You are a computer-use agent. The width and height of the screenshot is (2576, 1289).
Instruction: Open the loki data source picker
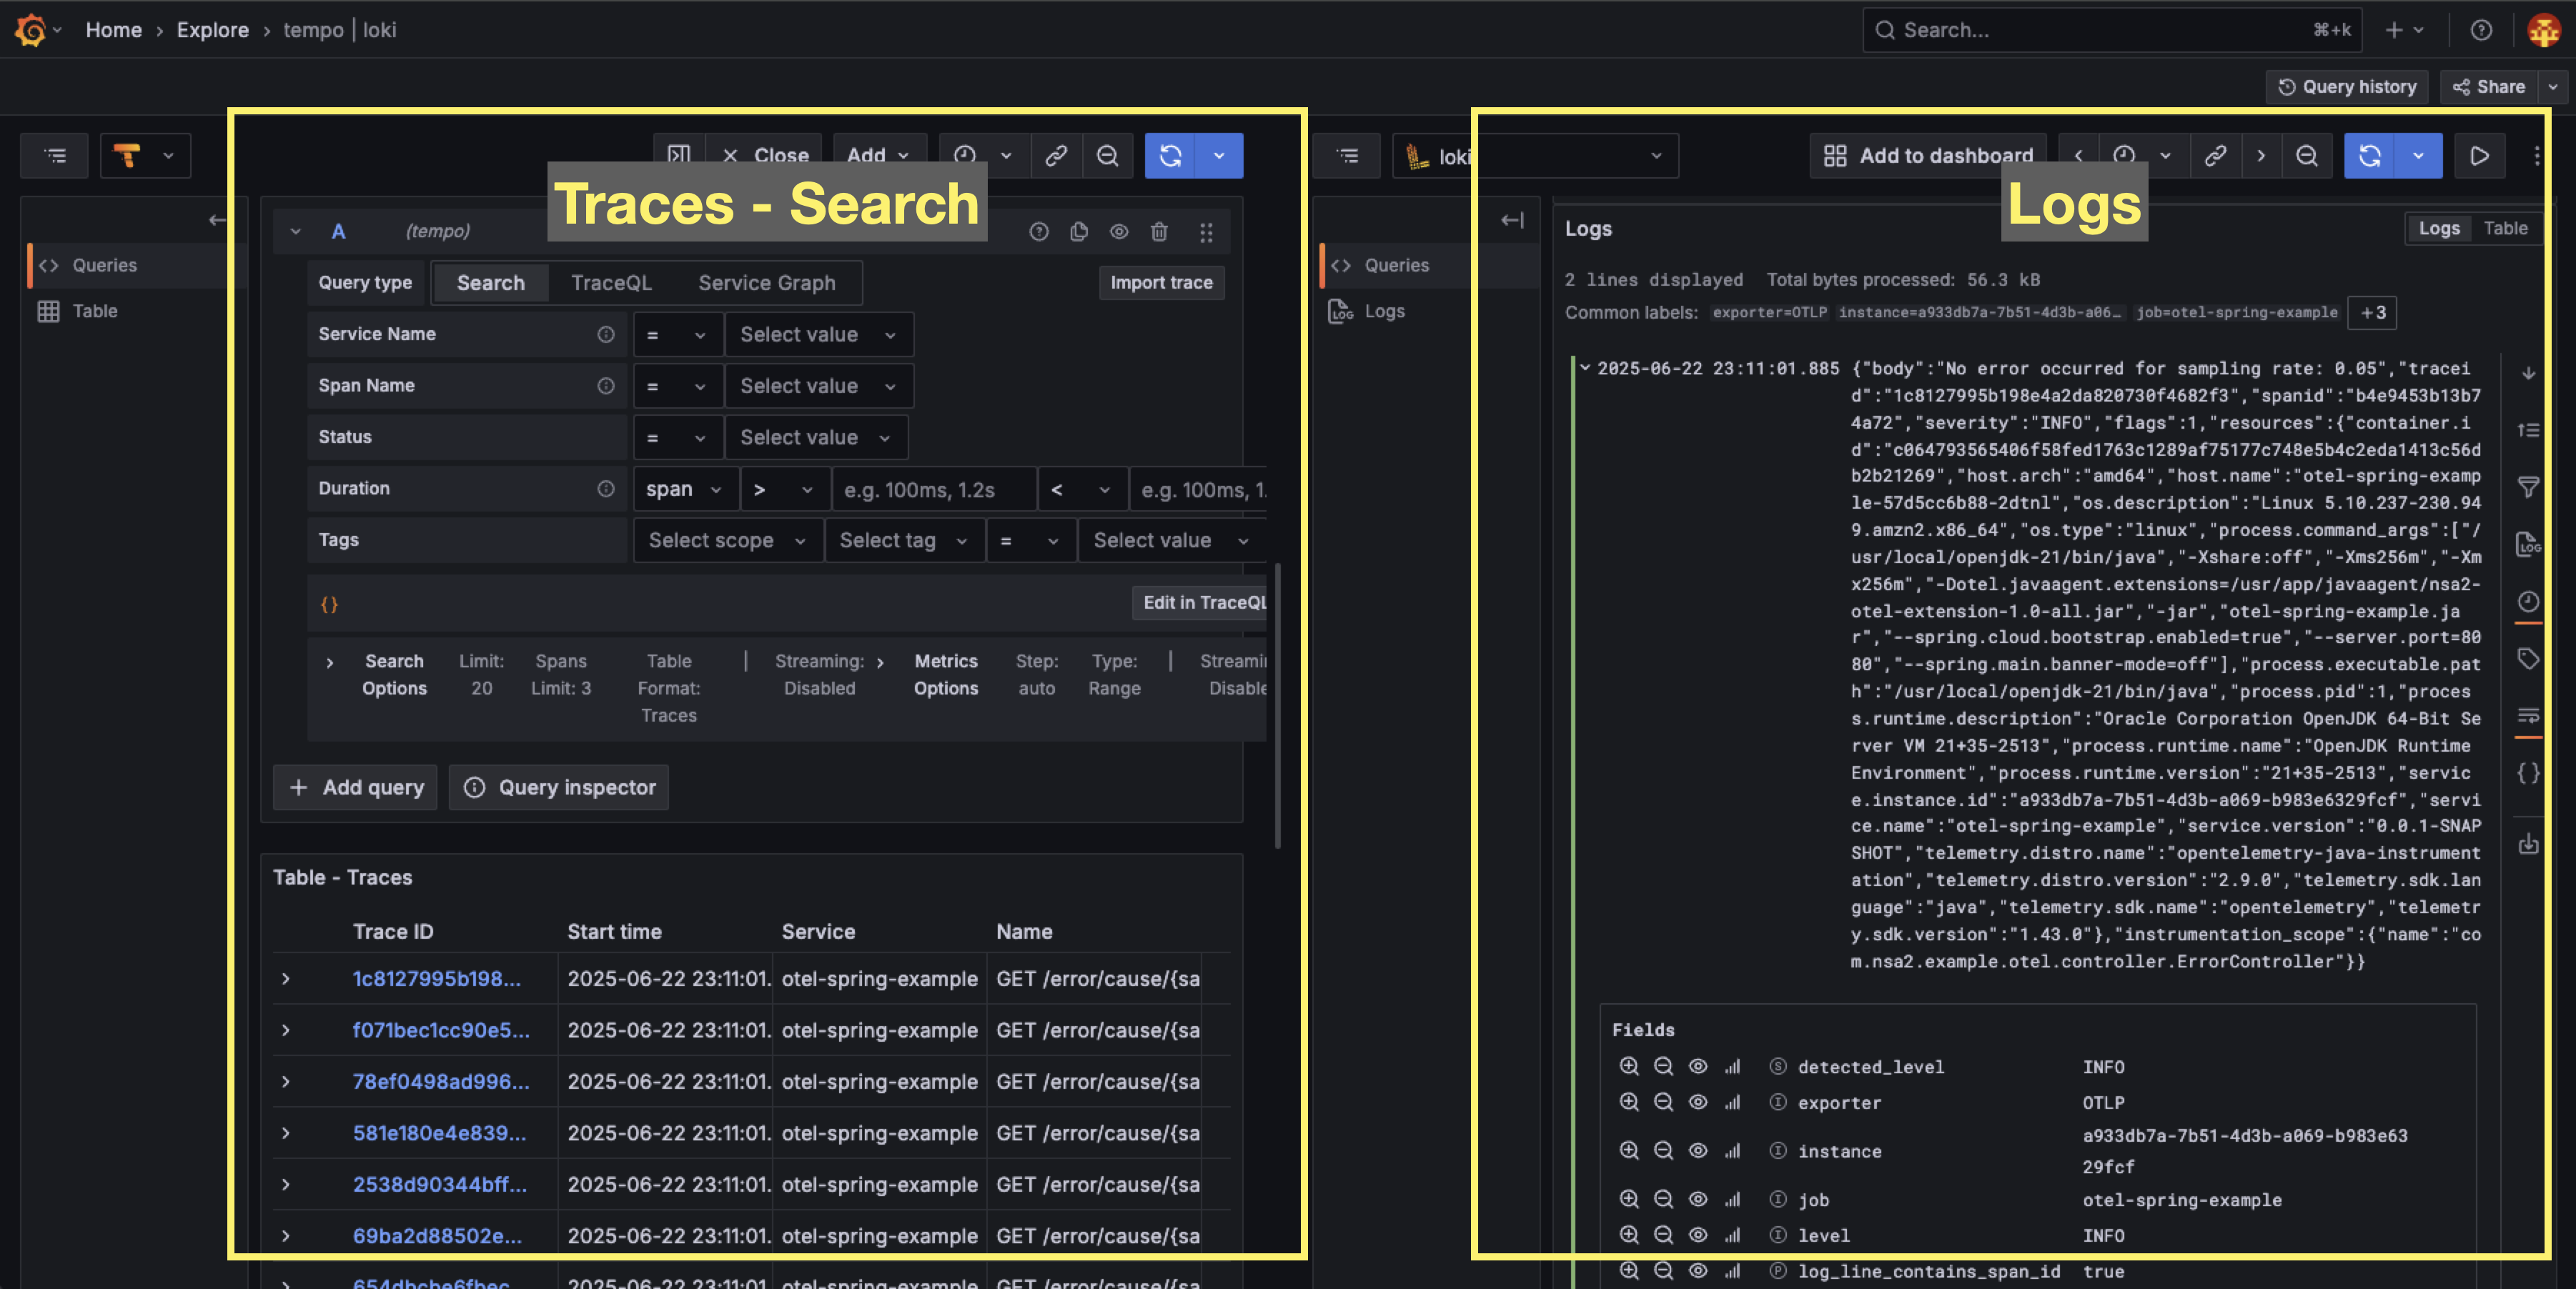click(x=1535, y=155)
